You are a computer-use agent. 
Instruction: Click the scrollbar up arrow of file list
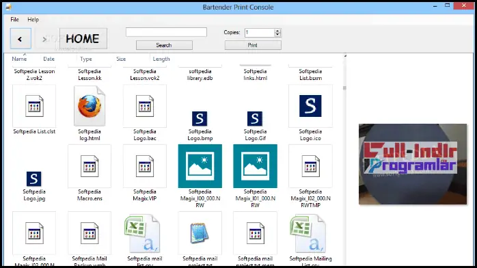point(344,56)
